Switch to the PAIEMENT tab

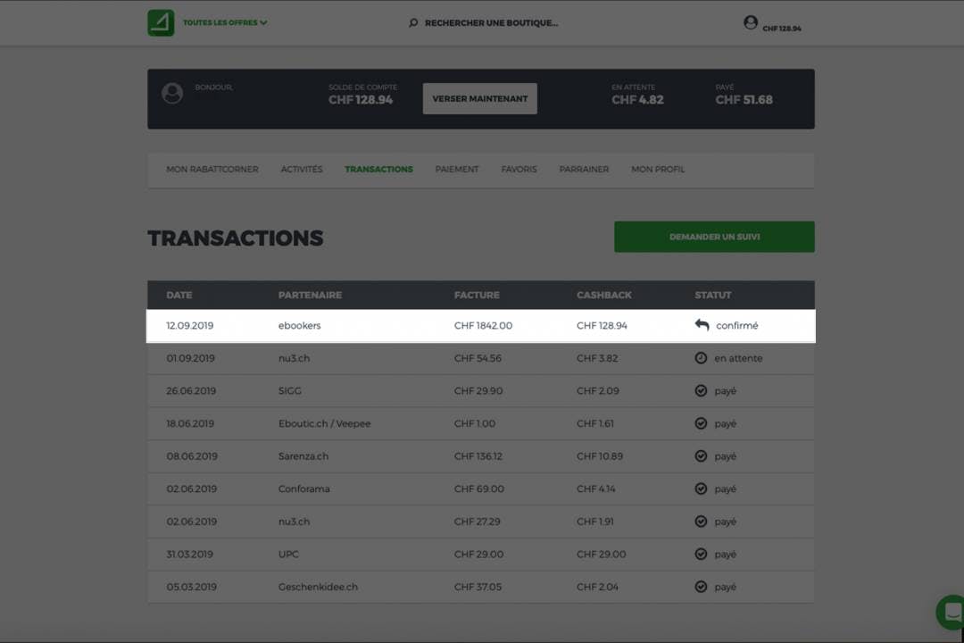click(x=457, y=169)
